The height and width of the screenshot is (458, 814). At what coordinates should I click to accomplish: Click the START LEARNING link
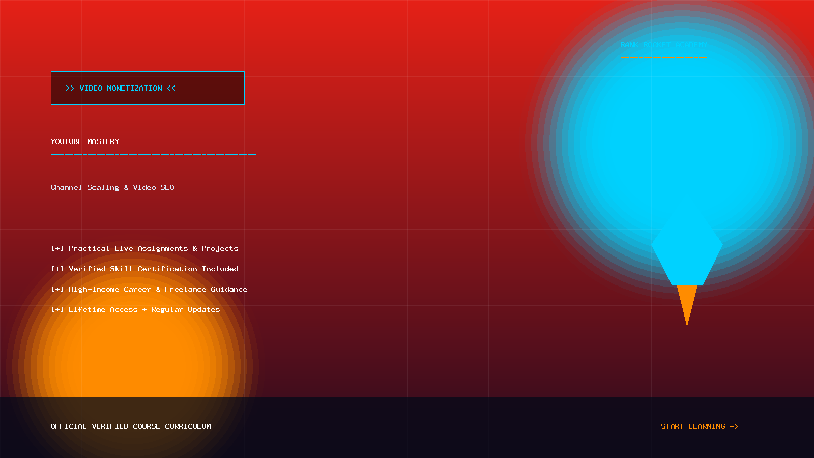point(699,426)
